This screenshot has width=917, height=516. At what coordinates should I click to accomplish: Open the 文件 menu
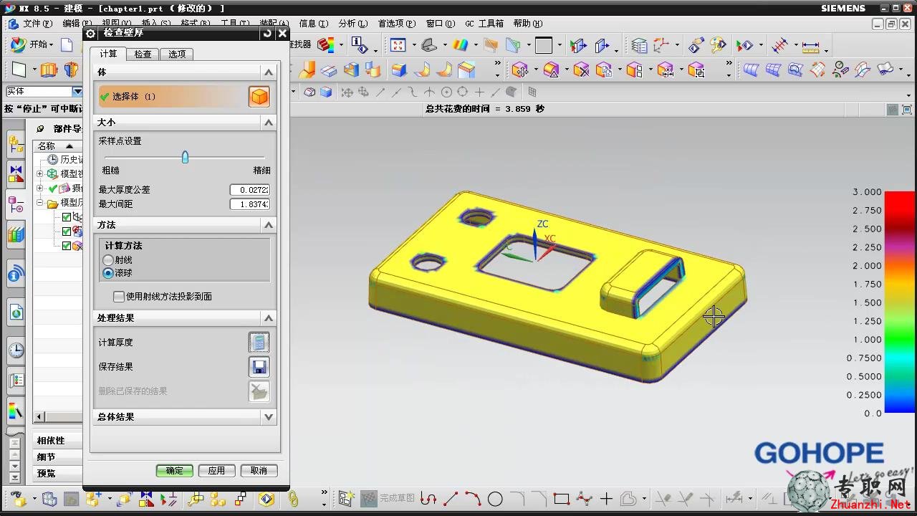pos(37,24)
